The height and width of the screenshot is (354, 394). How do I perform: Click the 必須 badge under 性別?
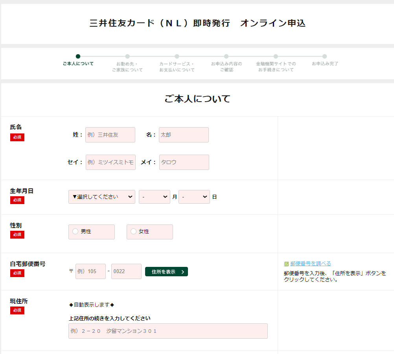pos(17,235)
